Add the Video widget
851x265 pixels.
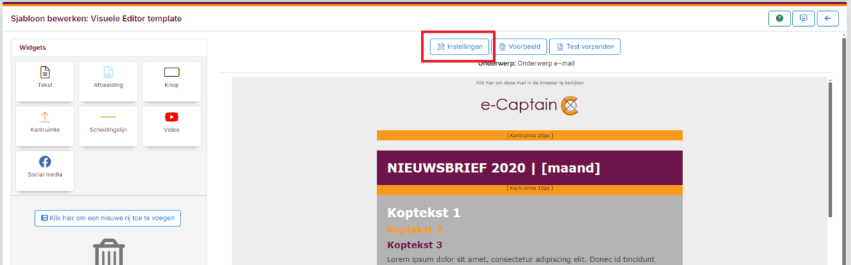pyautogui.click(x=172, y=126)
